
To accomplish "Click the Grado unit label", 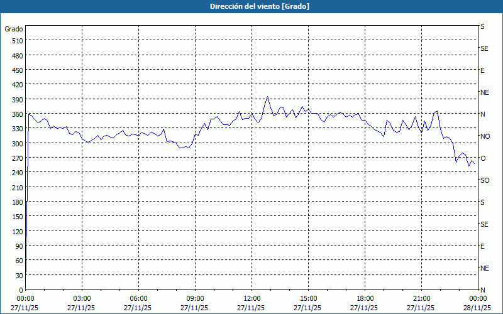I will point(14,29).
